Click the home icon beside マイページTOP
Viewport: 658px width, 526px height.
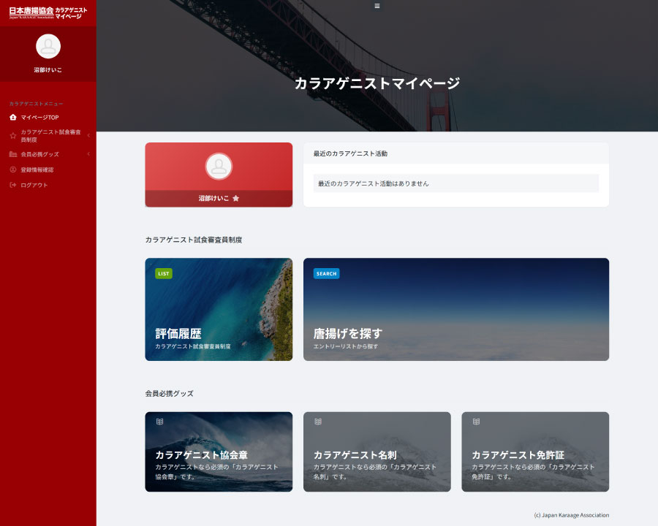pyautogui.click(x=13, y=117)
